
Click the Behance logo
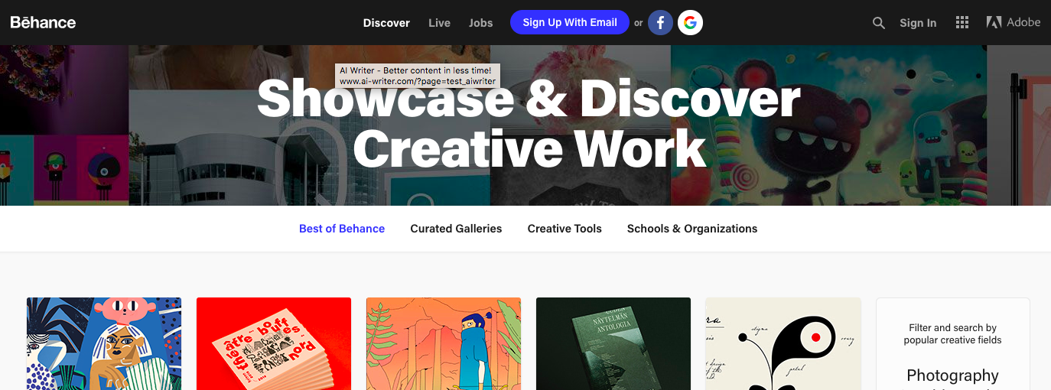tap(43, 22)
